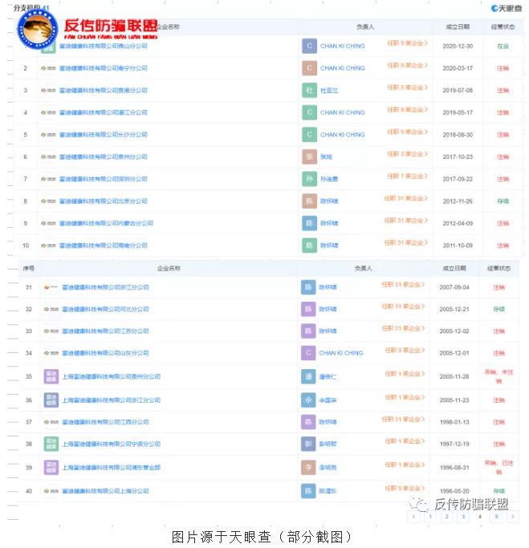Click the 经营状态 header in lower table

499,269
